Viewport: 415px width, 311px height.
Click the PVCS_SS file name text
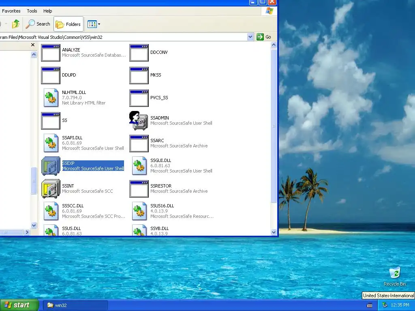159,98
